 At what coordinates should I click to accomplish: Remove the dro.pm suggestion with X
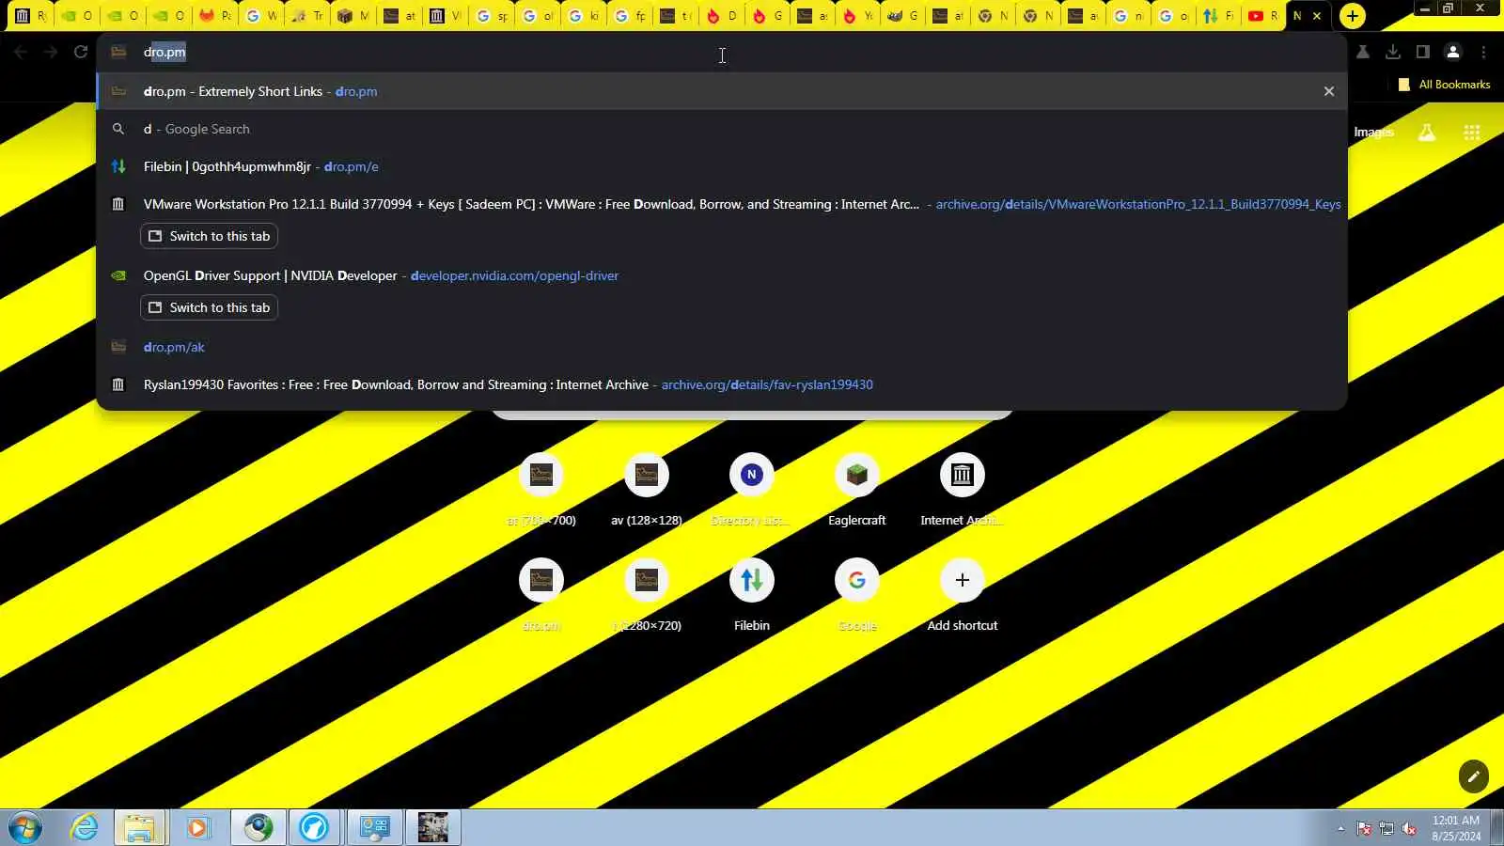click(1329, 91)
